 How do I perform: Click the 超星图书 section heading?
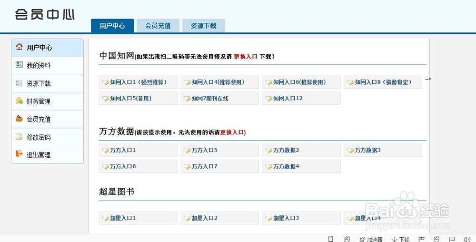pos(117,192)
